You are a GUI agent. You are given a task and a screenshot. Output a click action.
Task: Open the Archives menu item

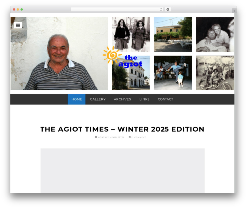pos(123,99)
